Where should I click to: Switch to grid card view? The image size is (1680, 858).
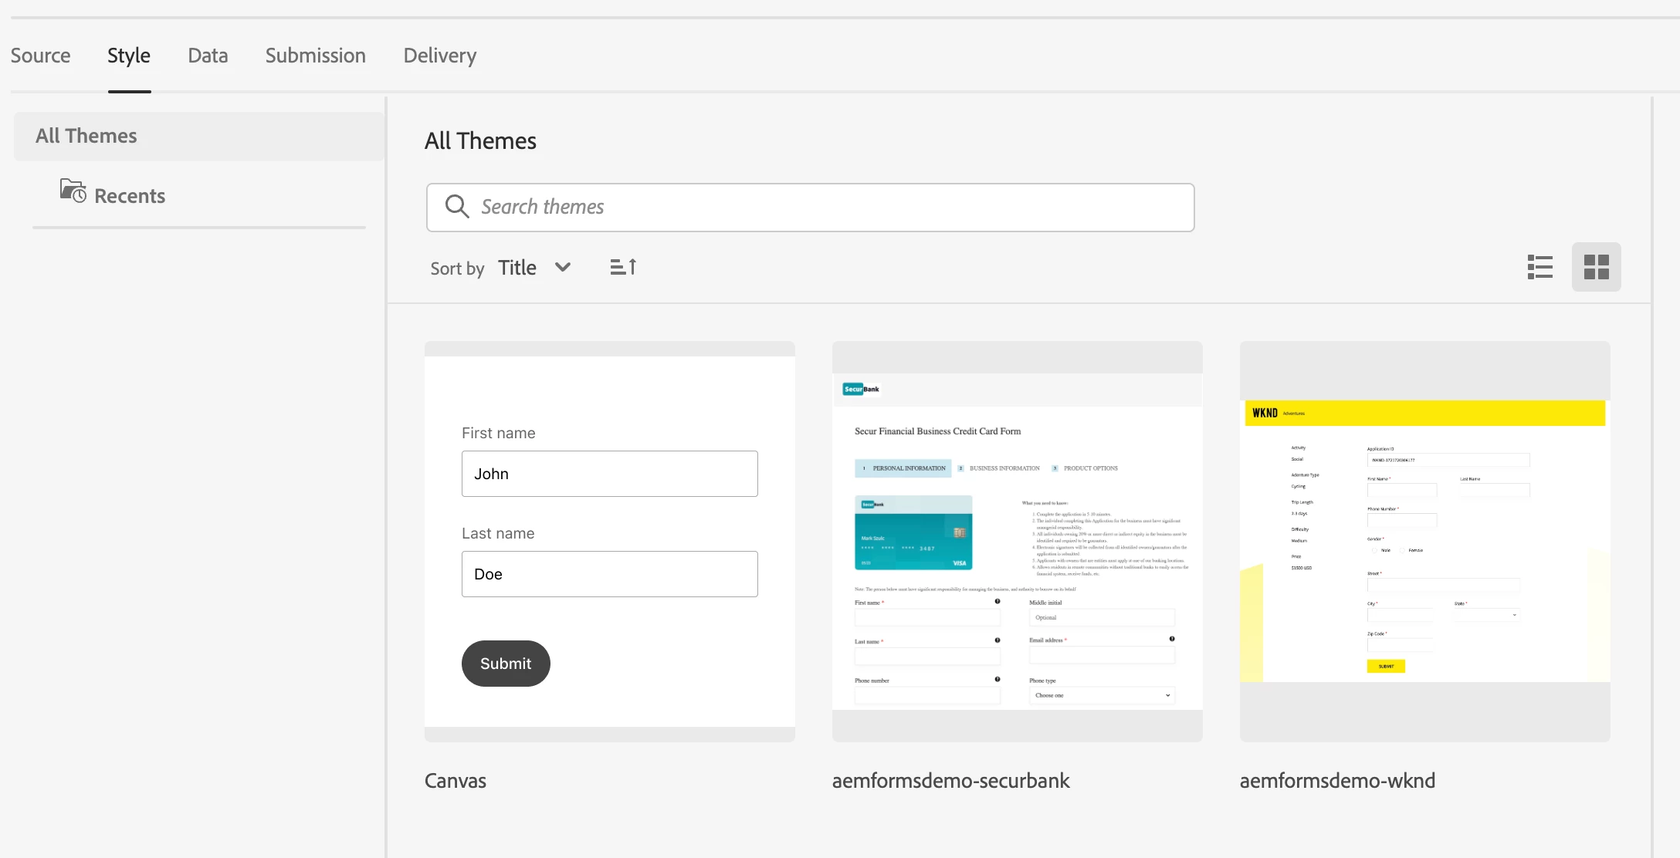1596,267
